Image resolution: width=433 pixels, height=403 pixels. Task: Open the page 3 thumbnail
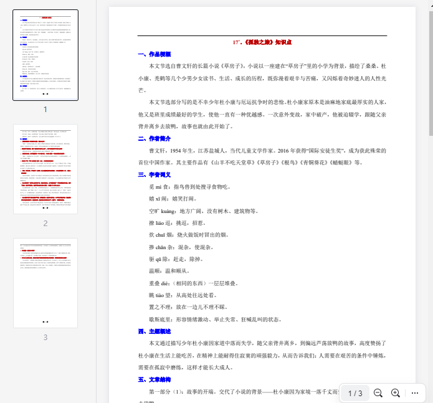coord(45,283)
